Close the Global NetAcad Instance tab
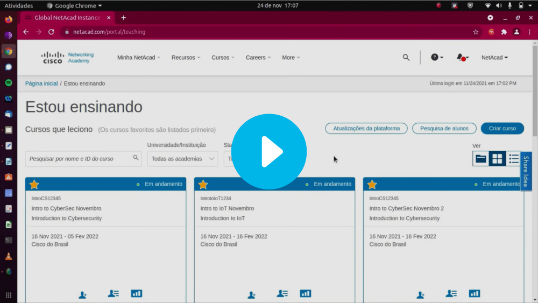 (x=109, y=18)
